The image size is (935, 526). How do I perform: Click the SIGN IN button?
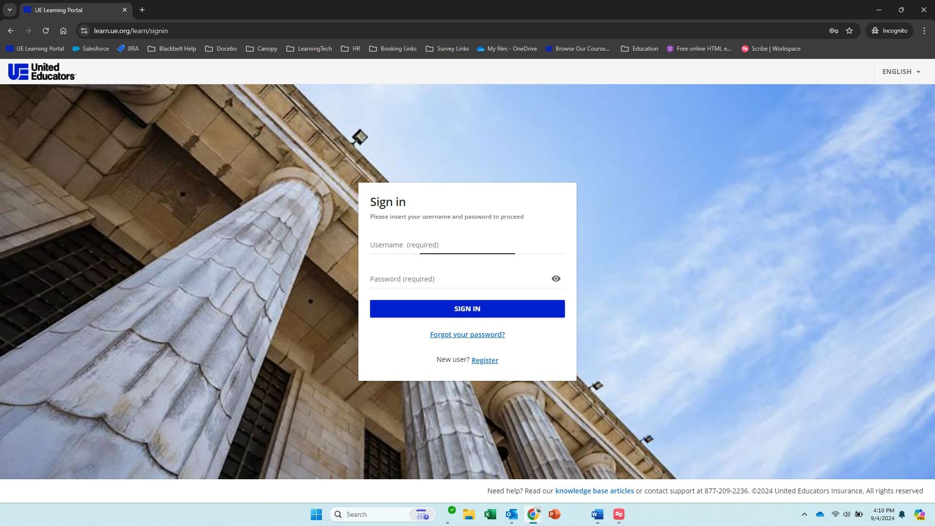[467, 309]
